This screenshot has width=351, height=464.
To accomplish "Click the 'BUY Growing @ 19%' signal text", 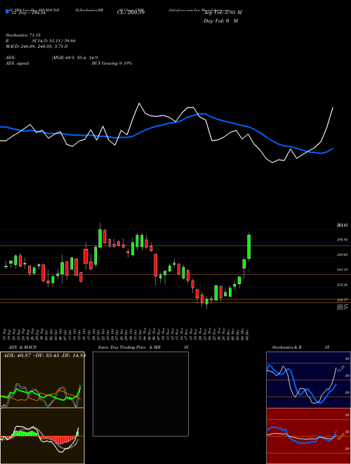I will [112, 63].
